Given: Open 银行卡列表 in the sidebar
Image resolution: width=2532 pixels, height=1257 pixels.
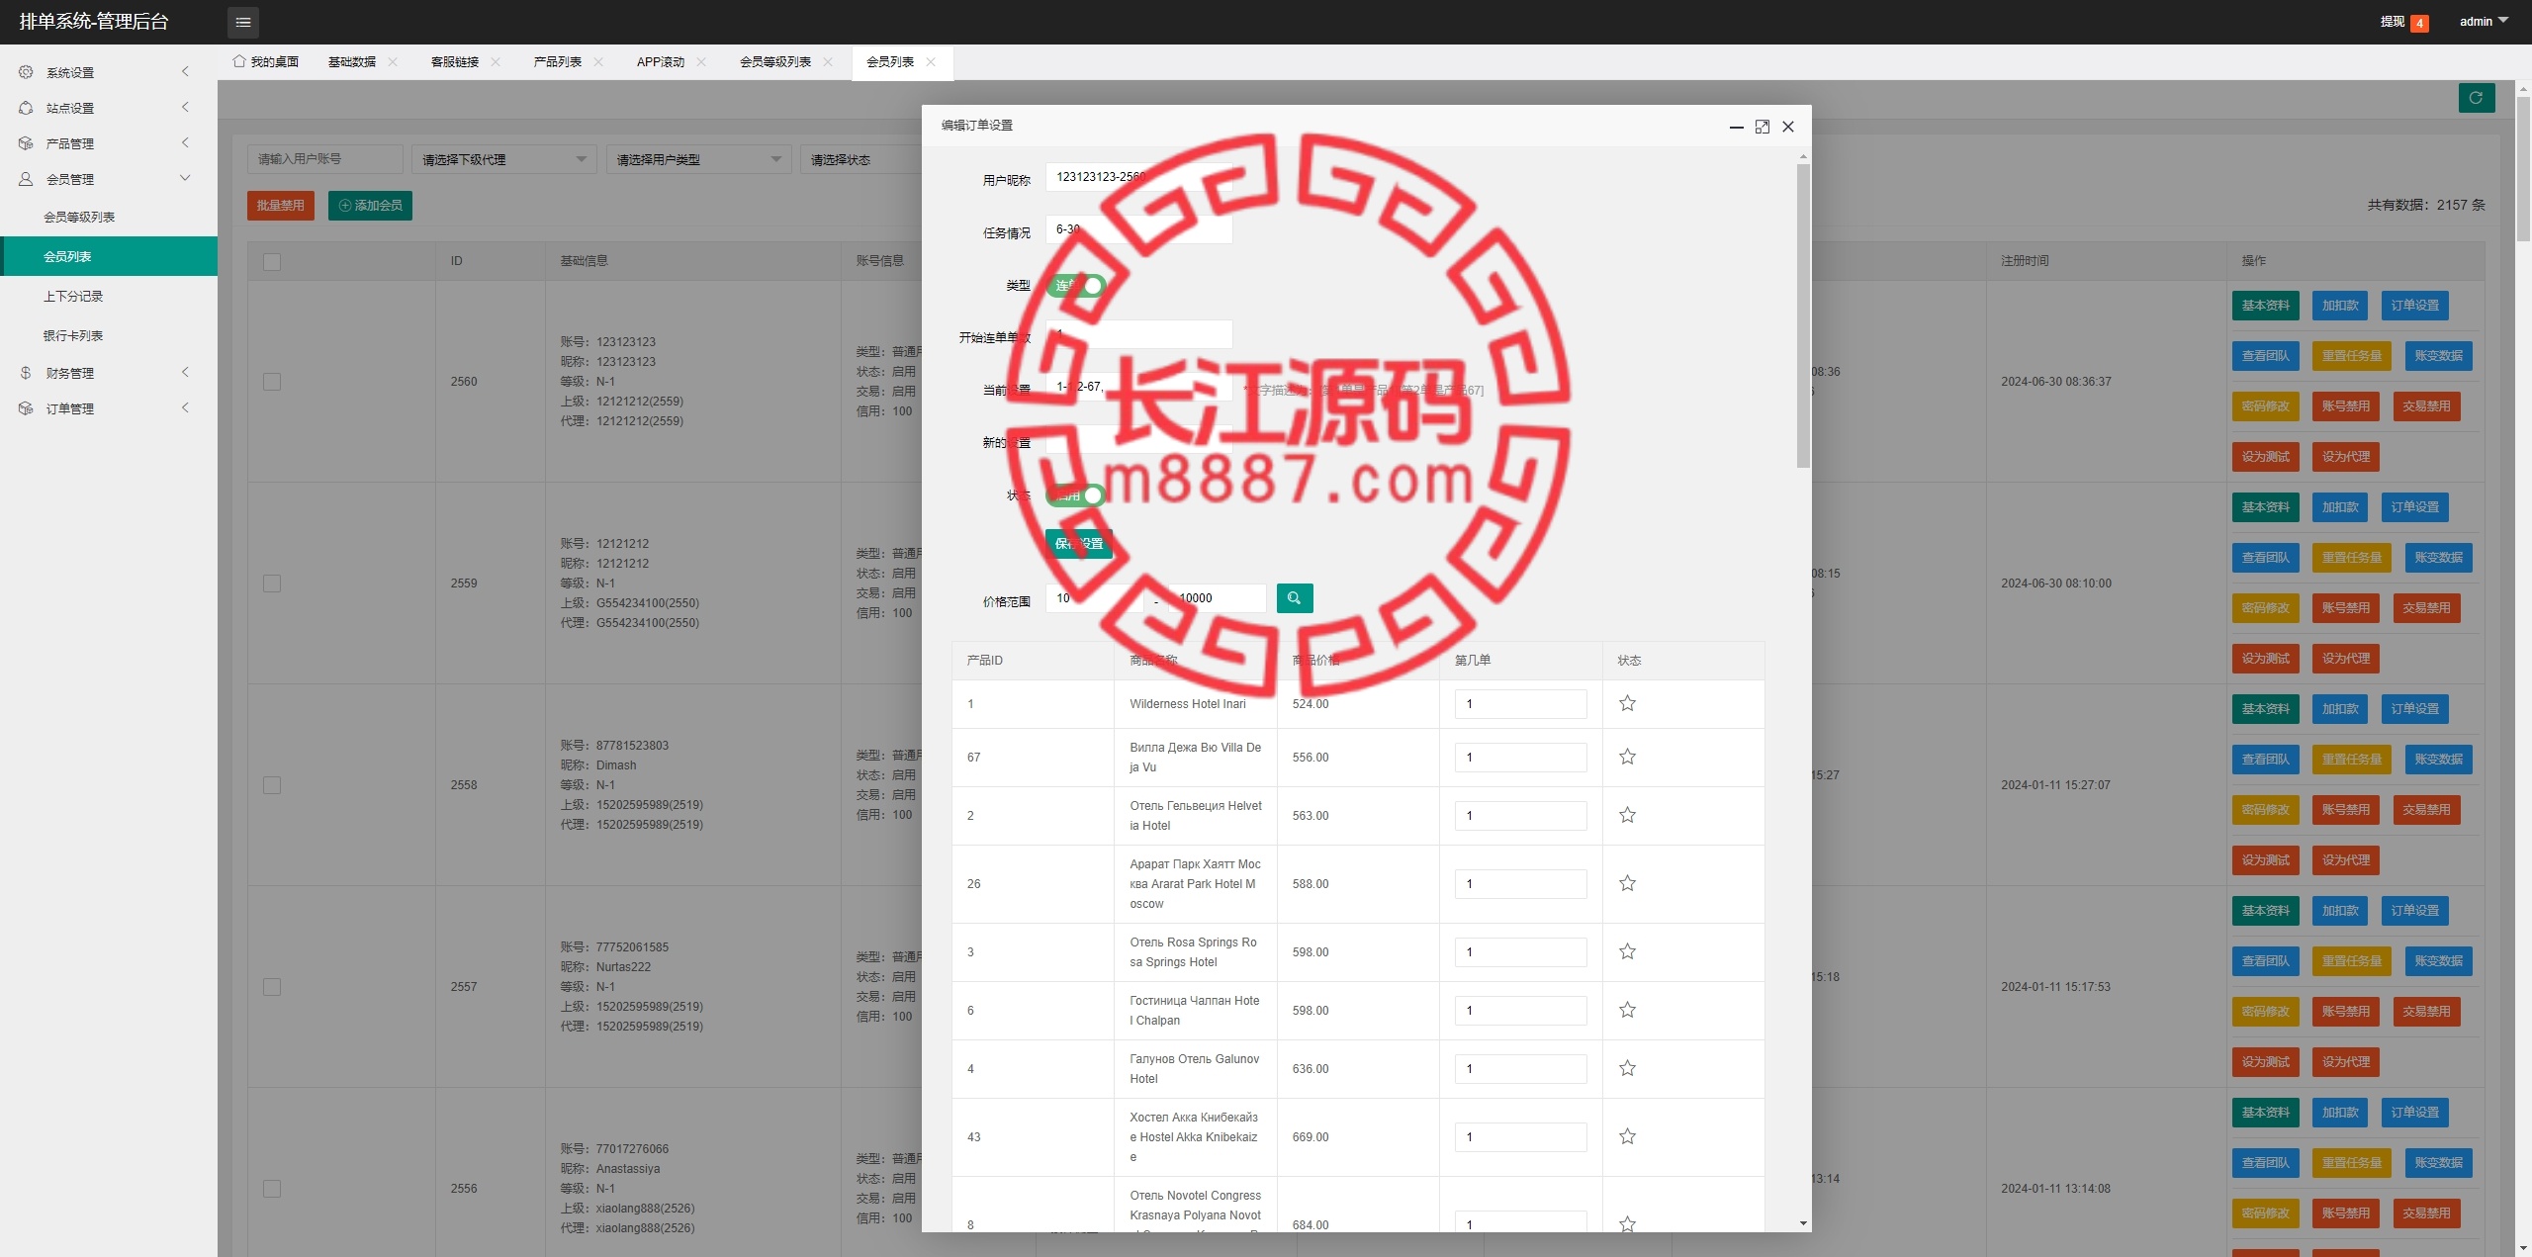Looking at the screenshot, I should point(109,336).
